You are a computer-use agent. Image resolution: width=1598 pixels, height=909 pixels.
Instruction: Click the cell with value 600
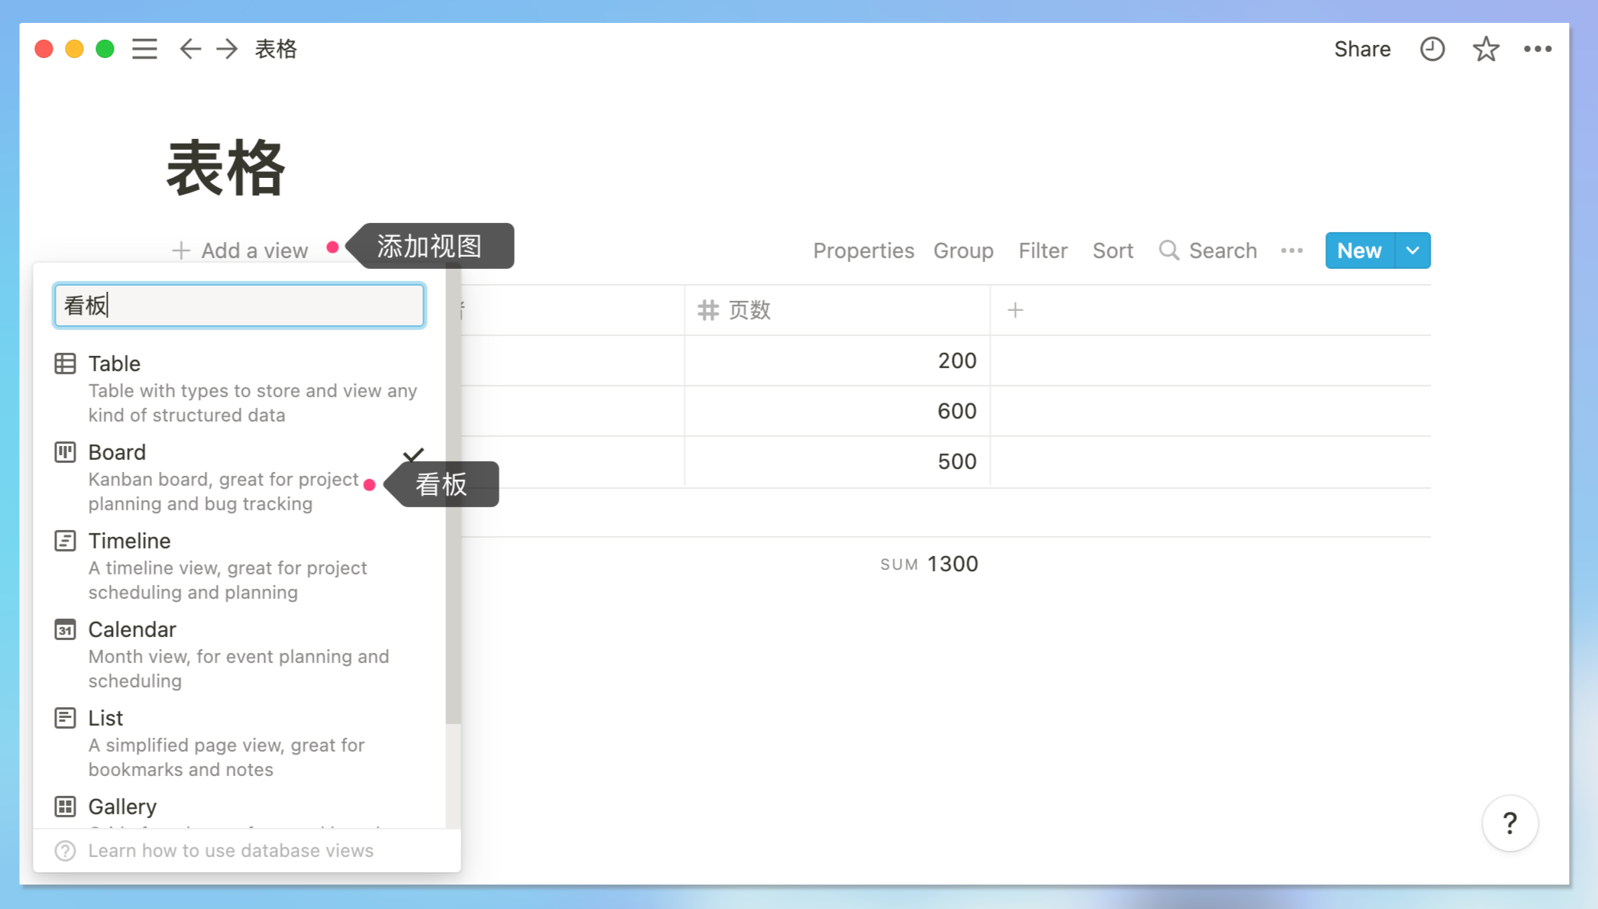pos(837,411)
